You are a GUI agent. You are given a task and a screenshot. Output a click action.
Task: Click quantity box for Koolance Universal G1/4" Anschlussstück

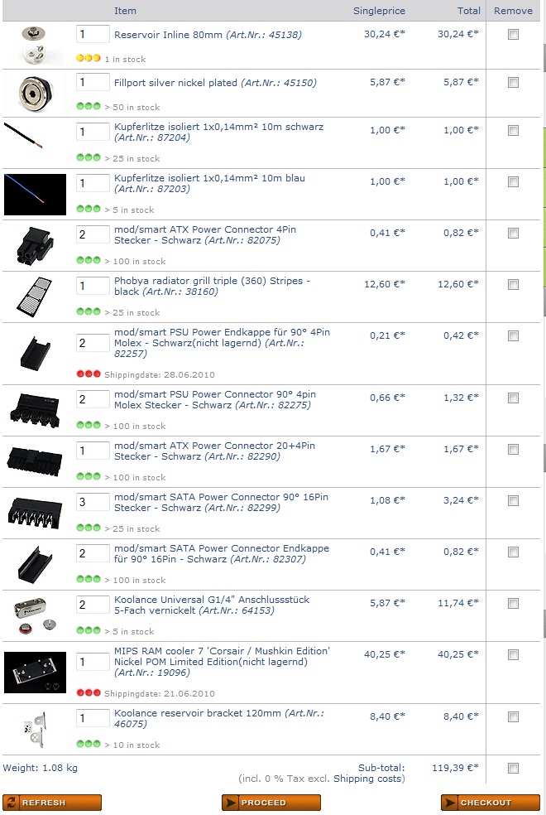93,605
